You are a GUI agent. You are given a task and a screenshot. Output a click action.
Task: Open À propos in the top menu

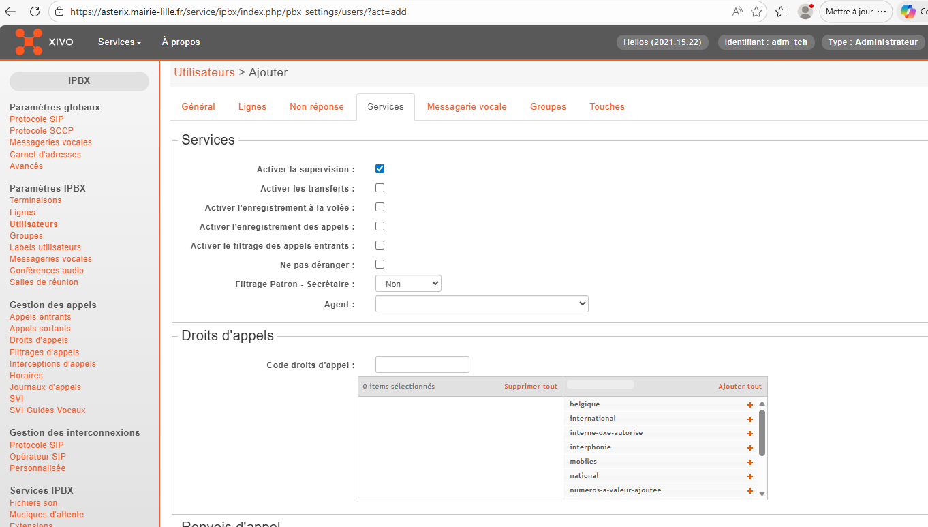coord(181,42)
